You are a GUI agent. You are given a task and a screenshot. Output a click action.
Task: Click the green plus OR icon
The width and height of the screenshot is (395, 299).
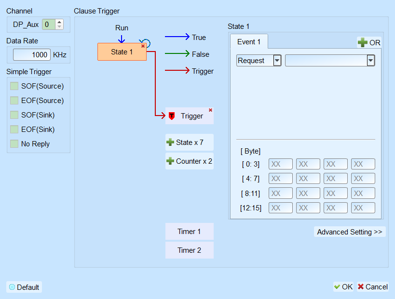(x=363, y=42)
